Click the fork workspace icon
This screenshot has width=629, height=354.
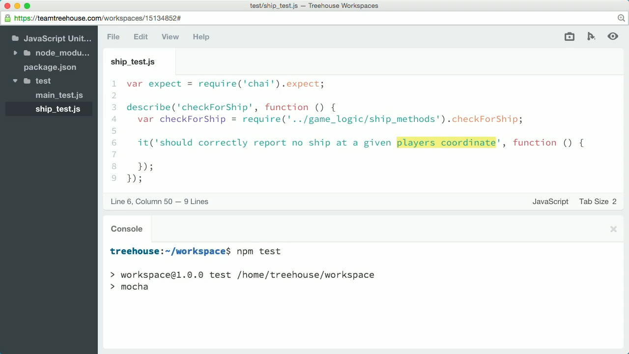point(591,36)
